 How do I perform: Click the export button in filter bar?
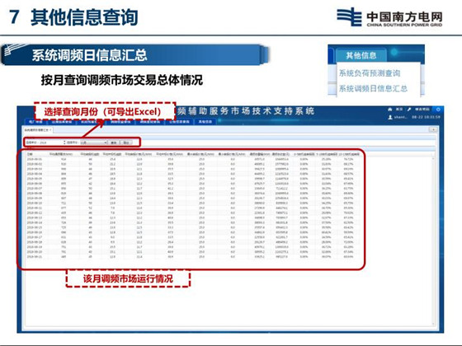pos(125,143)
